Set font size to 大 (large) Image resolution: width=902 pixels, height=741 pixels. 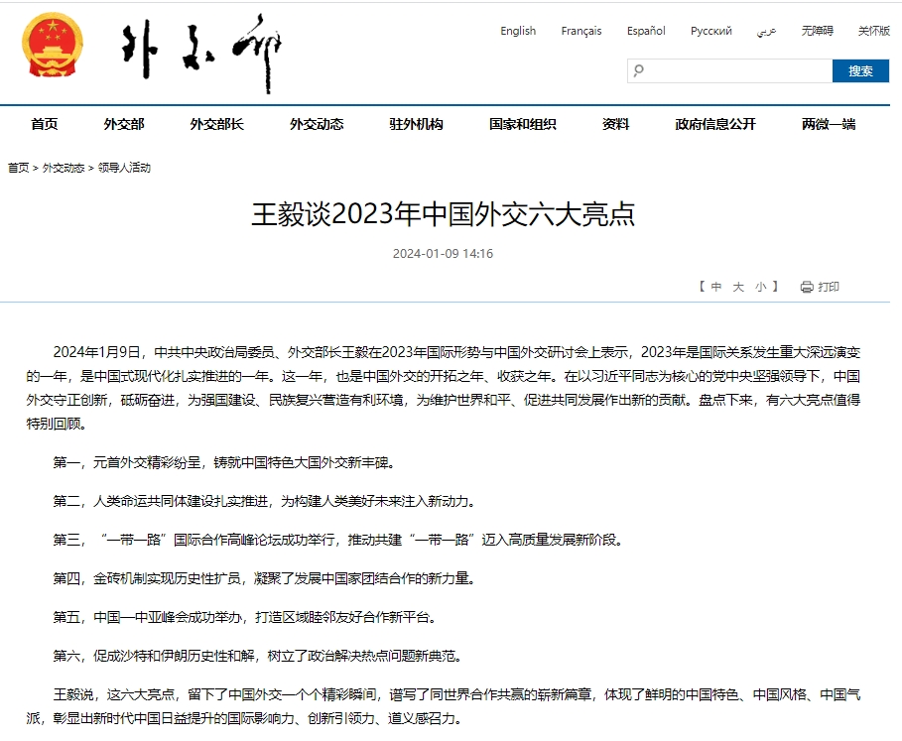(738, 287)
